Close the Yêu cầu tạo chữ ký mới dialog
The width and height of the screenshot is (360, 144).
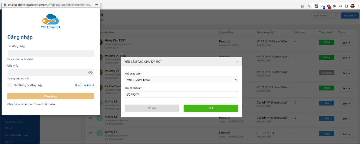237,61
